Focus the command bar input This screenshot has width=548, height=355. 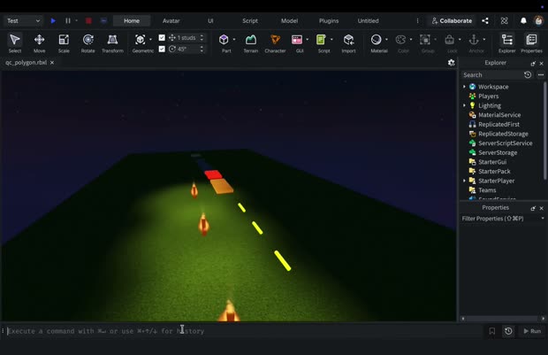click(x=246, y=331)
